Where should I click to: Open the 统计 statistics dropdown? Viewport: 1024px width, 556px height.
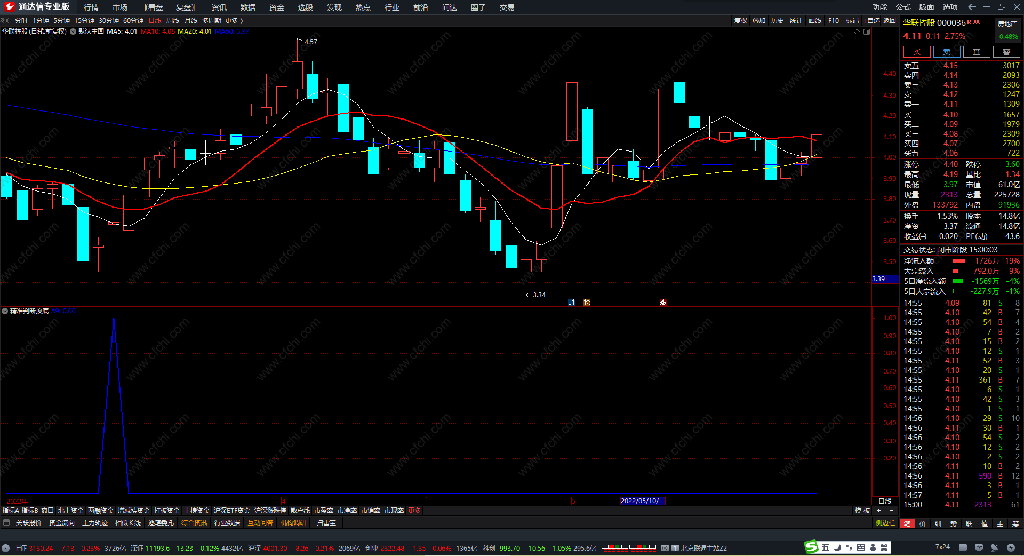pos(796,21)
